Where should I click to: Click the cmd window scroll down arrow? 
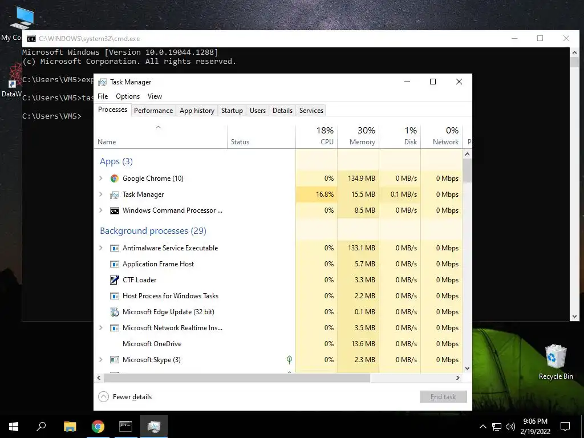tap(574, 317)
